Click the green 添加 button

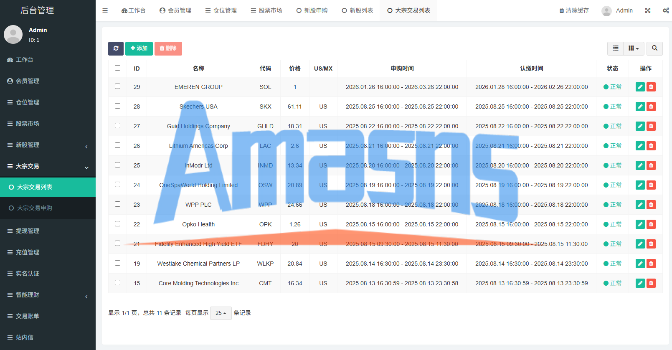(x=139, y=48)
